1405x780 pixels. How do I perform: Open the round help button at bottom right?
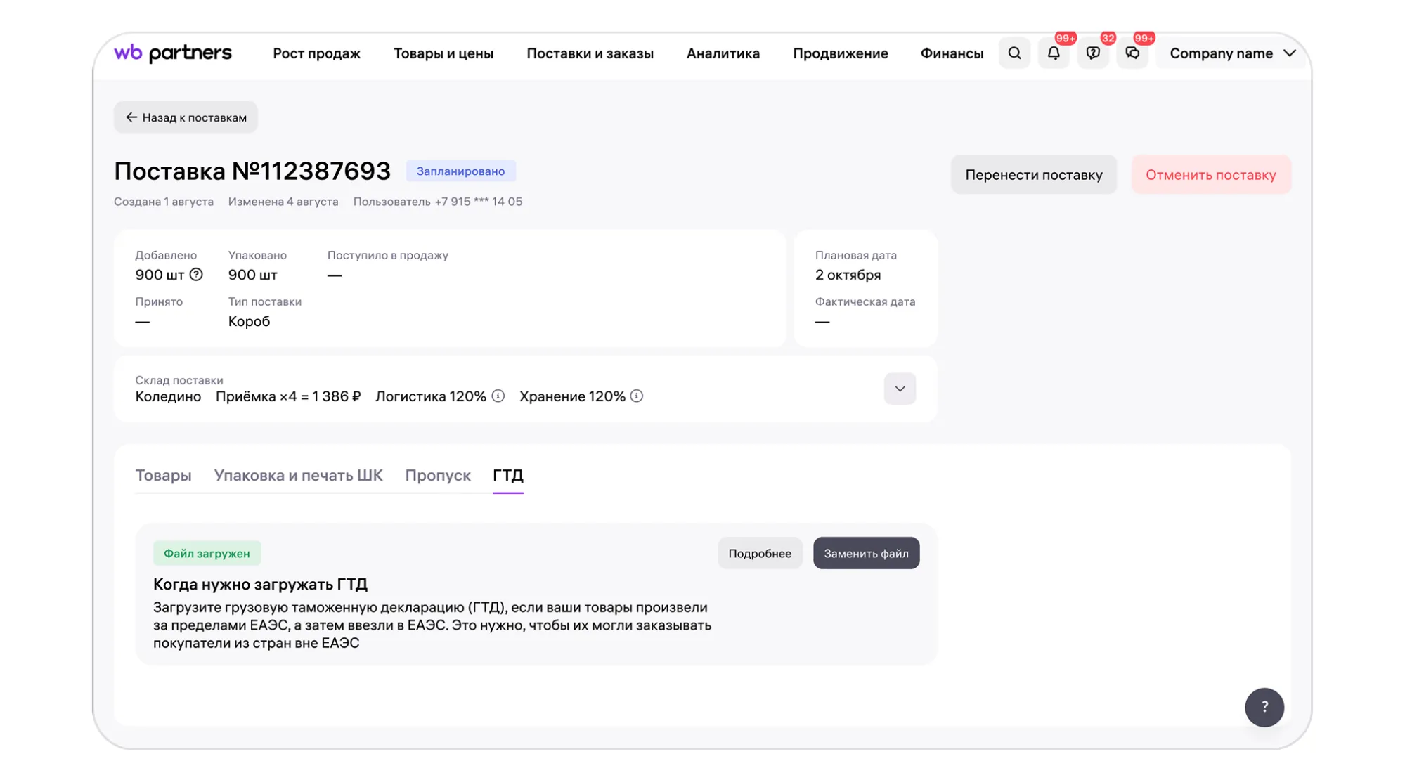pyautogui.click(x=1264, y=707)
